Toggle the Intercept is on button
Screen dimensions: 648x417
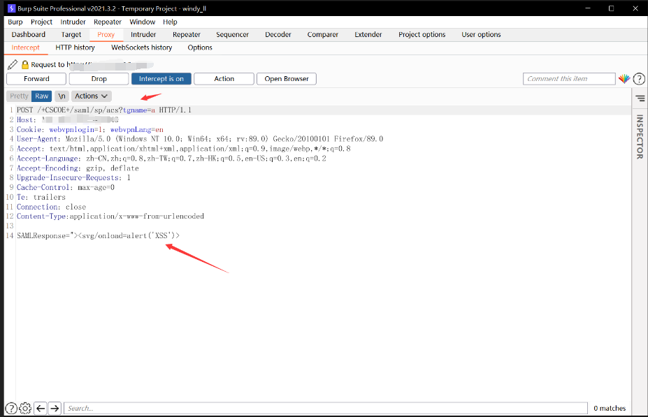click(161, 79)
